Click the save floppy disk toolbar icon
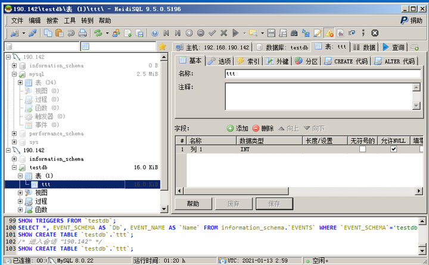Image resolution: width=429 pixels, height=265 pixels. [x=271, y=33]
